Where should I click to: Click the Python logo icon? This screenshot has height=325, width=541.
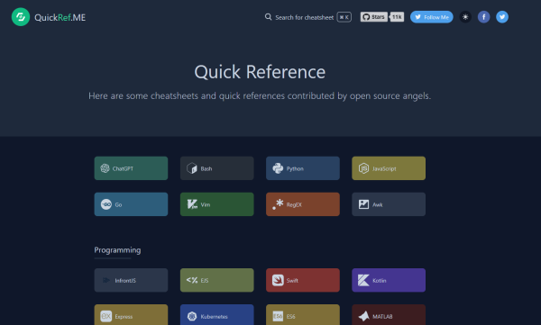click(x=278, y=168)
